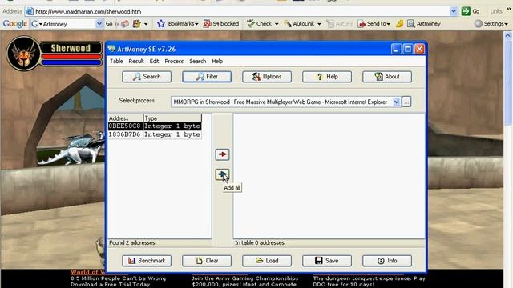Click the red health bar under Sherwood
The height and width of the screenshot is (288, 513).
click(71, 57)
